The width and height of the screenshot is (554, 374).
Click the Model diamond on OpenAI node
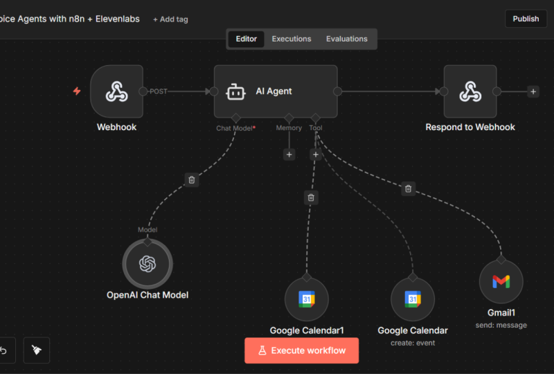[148, 242]
